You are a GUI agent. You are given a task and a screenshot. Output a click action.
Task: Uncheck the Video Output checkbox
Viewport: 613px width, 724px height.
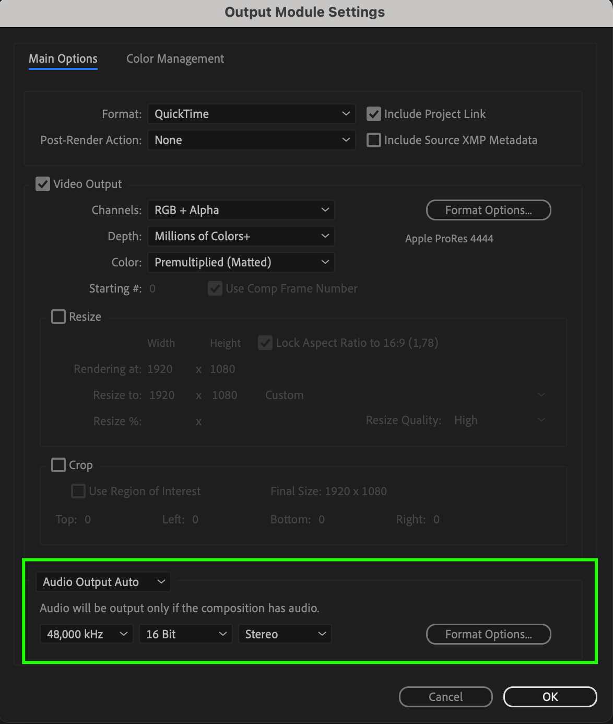coord(42,184)
